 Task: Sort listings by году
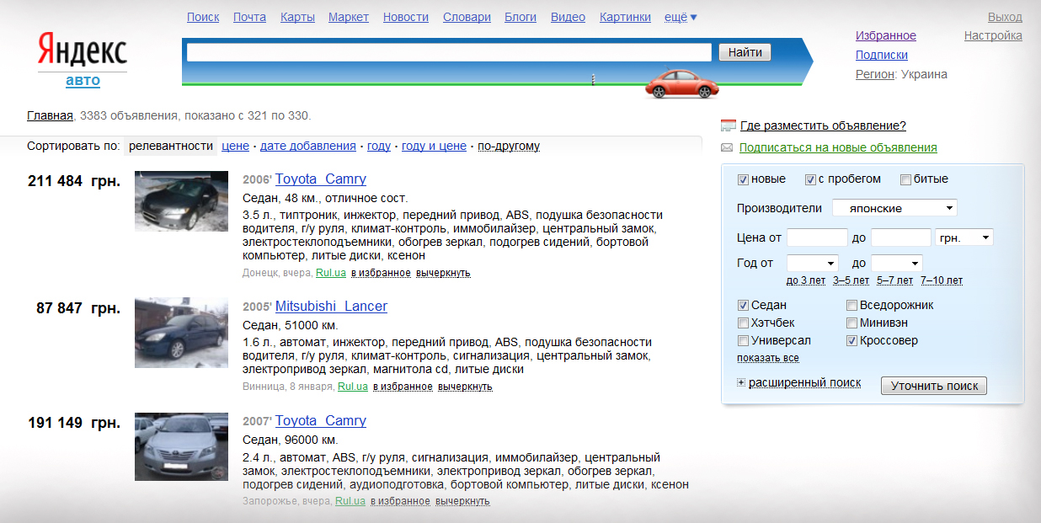(379, 146)
